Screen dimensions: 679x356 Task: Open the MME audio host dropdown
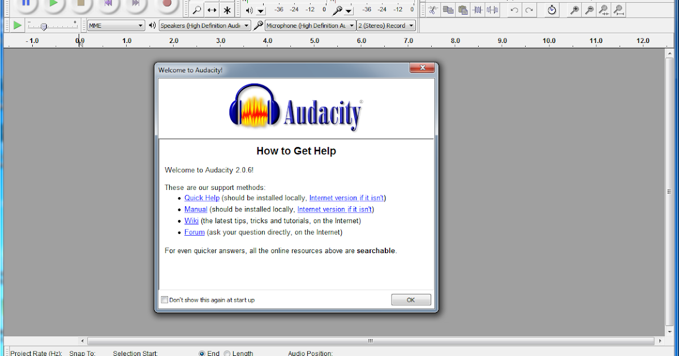pos(116,25)
